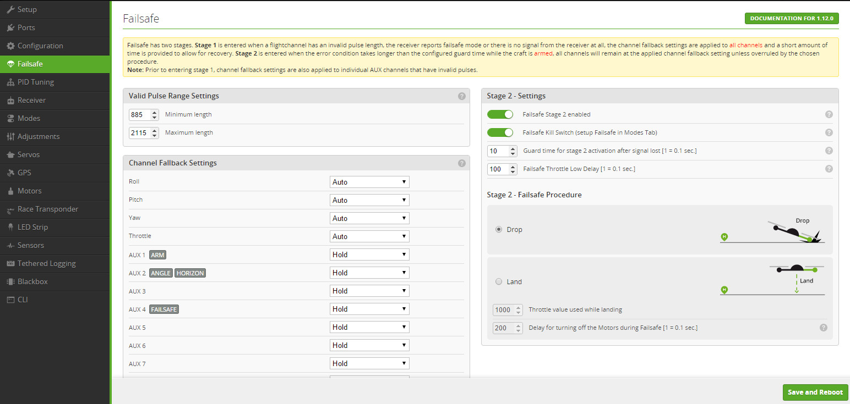Select the Land failsafe procedure
Screen dimensions: 850x404
tap(499, 281)
